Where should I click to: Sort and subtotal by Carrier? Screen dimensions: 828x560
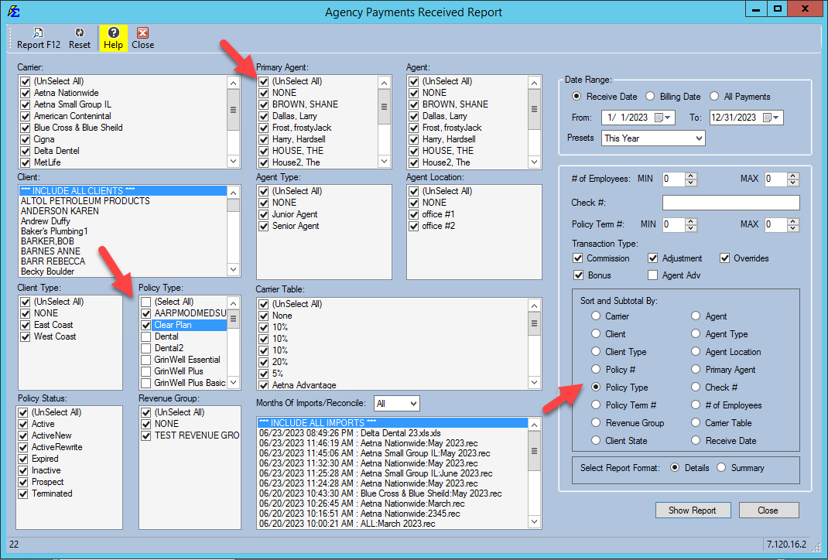click(595, 316)
